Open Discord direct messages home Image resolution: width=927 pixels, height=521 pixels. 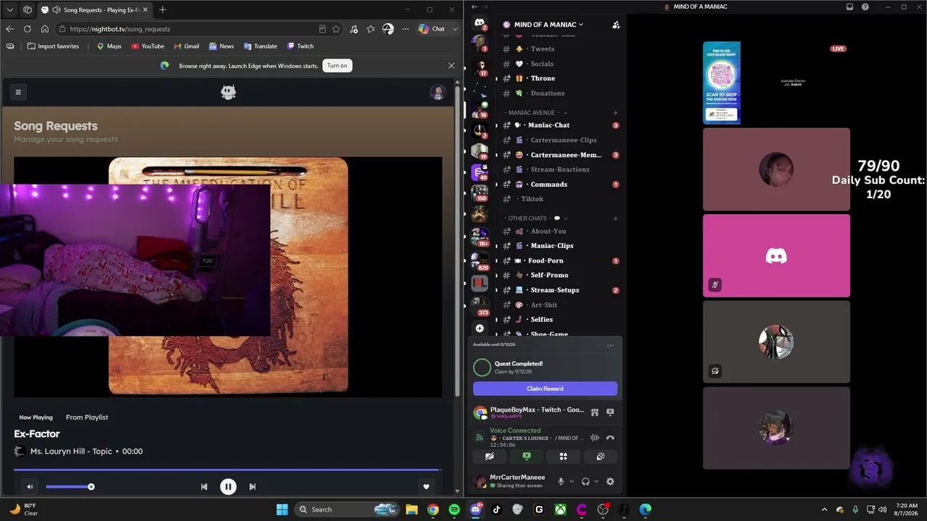pos(479,23)
